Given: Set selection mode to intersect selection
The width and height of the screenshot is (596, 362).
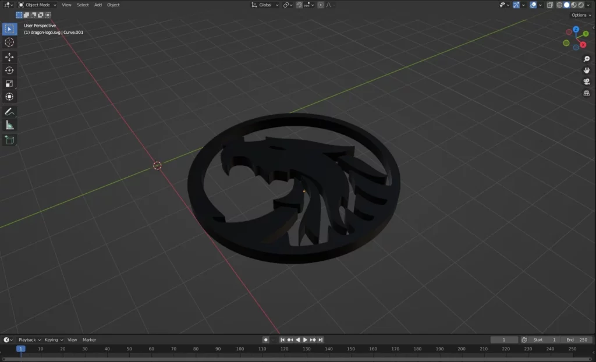Looking at the screenshot, I should click(48, 15).
